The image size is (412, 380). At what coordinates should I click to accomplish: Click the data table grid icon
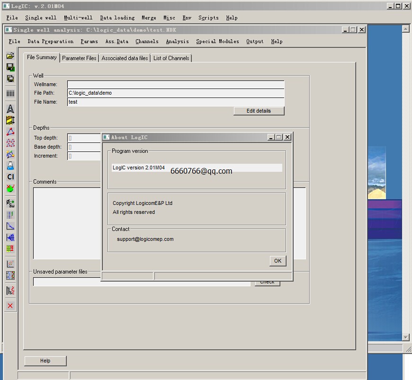coord(10,93)
